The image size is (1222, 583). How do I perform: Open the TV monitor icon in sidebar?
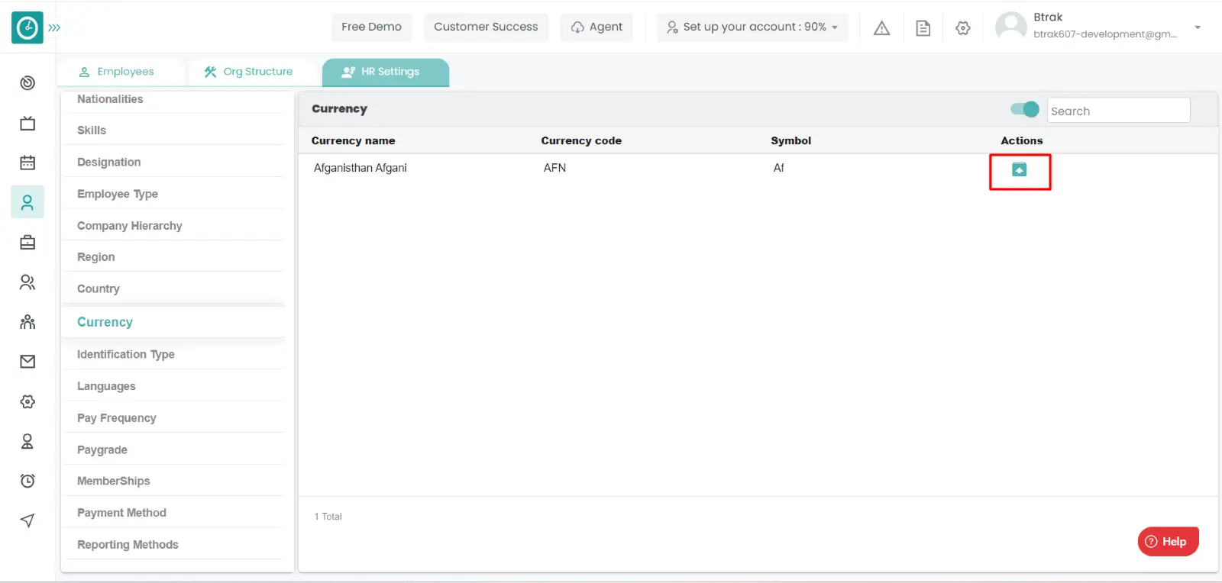click(27, 123)
